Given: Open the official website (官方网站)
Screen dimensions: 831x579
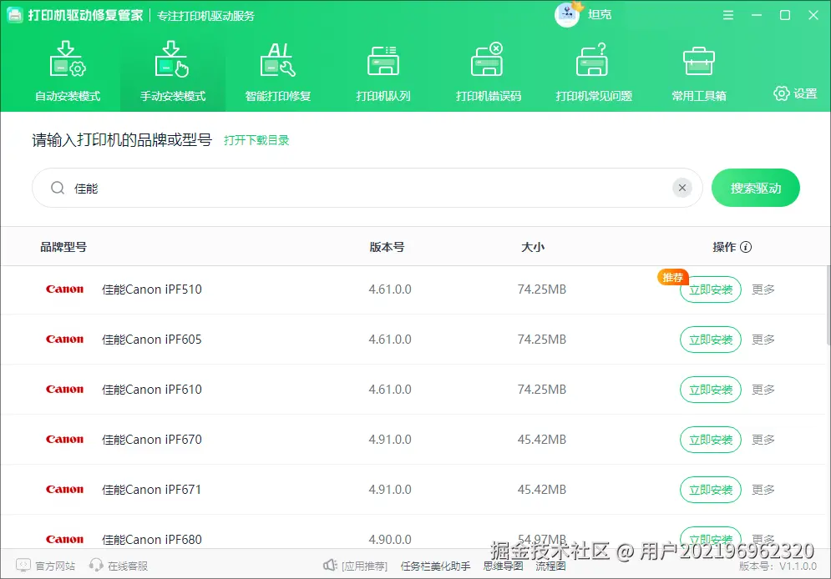Looking at the screenshot, I should point(46,566).
